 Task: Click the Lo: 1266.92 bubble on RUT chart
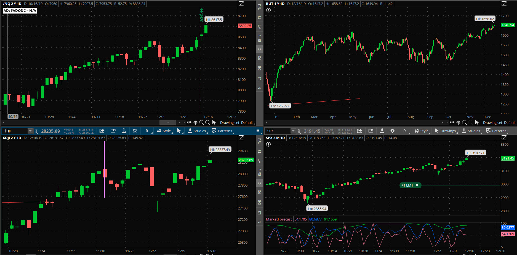pos(280,106)
